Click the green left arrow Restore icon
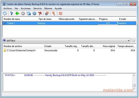 point(17,14)
